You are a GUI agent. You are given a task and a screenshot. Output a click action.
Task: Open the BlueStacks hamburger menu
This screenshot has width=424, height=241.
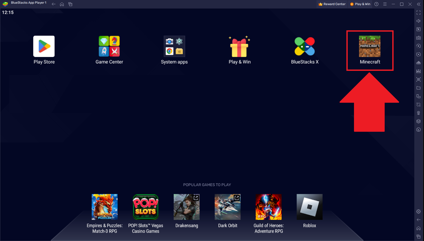[385, 4]
